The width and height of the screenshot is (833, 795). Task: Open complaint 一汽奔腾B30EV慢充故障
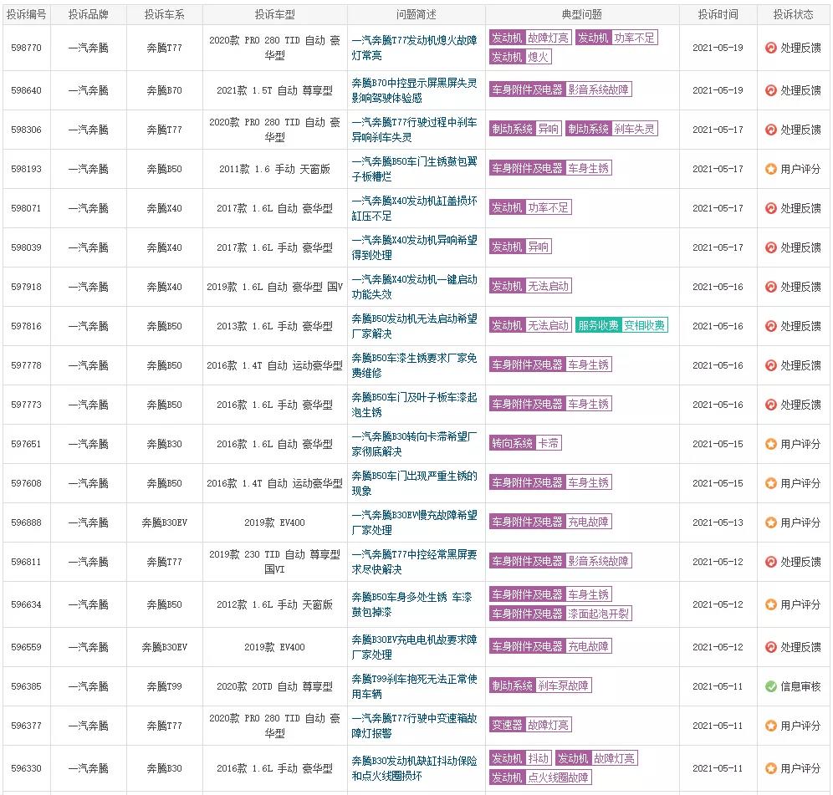[x=414, y=522]
